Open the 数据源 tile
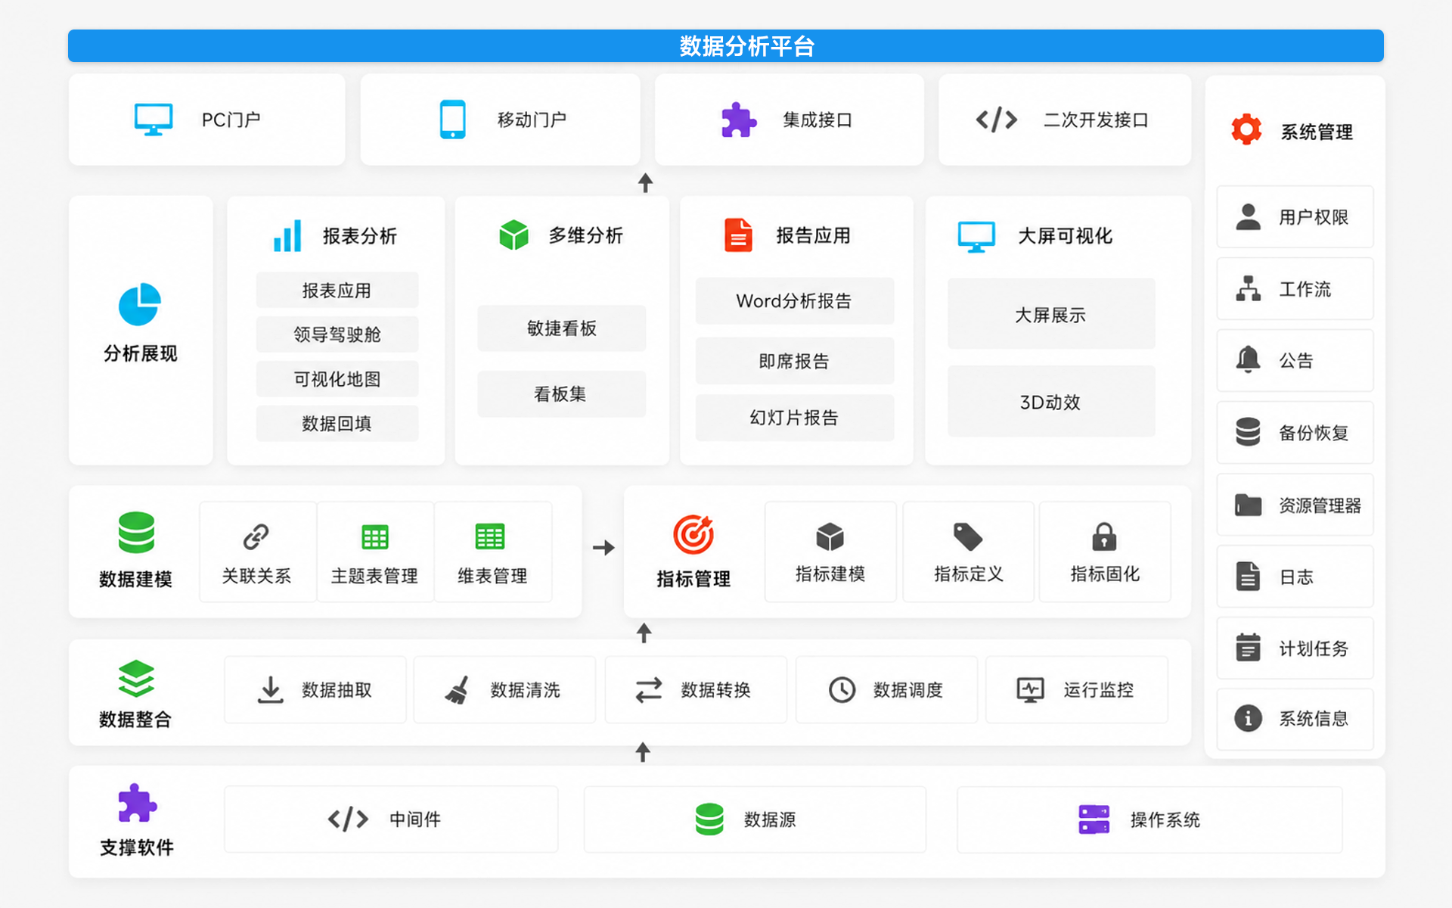1452x908 pixels. click(x=755, y=819)
